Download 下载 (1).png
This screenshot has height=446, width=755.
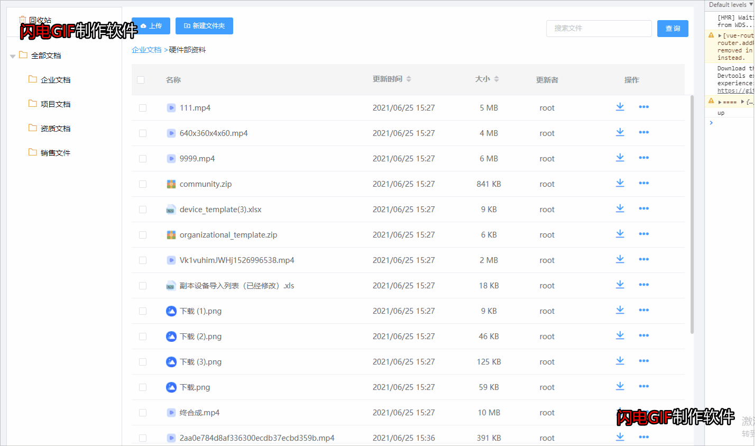point(620,310)
